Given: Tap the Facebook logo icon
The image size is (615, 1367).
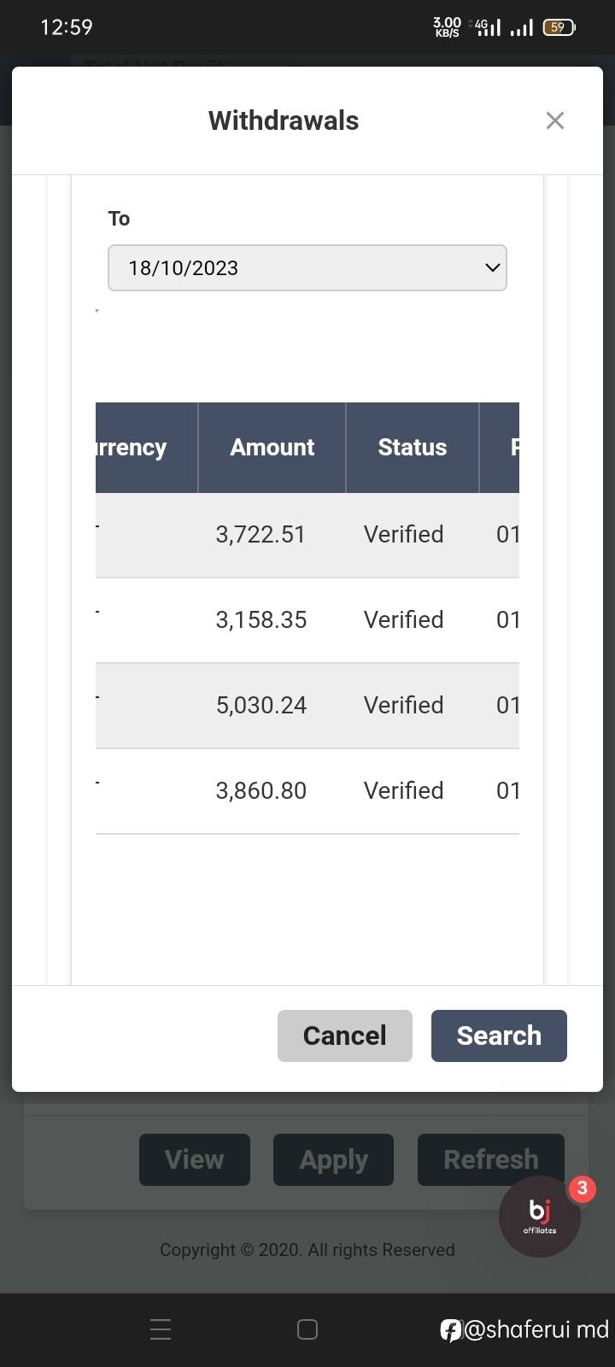Looking at the screenshot, I should [x=450, y=1330].
